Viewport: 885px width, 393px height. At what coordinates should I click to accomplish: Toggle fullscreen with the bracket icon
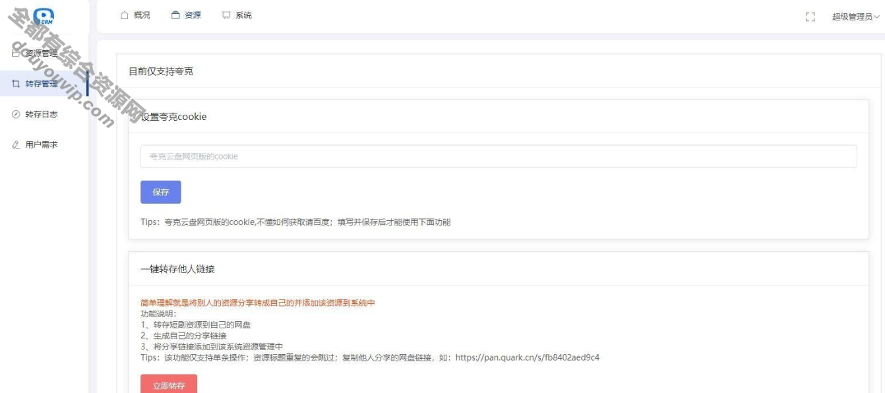pyautogui.click(x=810, y=16)
